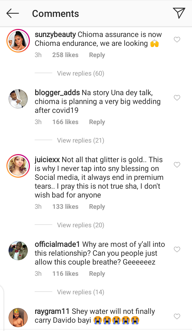
Task: Tap the heart beside raygram11's comment
Action: 177,317
